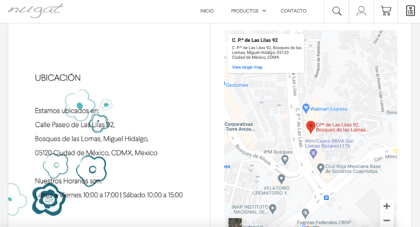Zoom in on the map
The width and height of the screenshot is (420, 227).
pyautogui.click(x=386, y=206)
